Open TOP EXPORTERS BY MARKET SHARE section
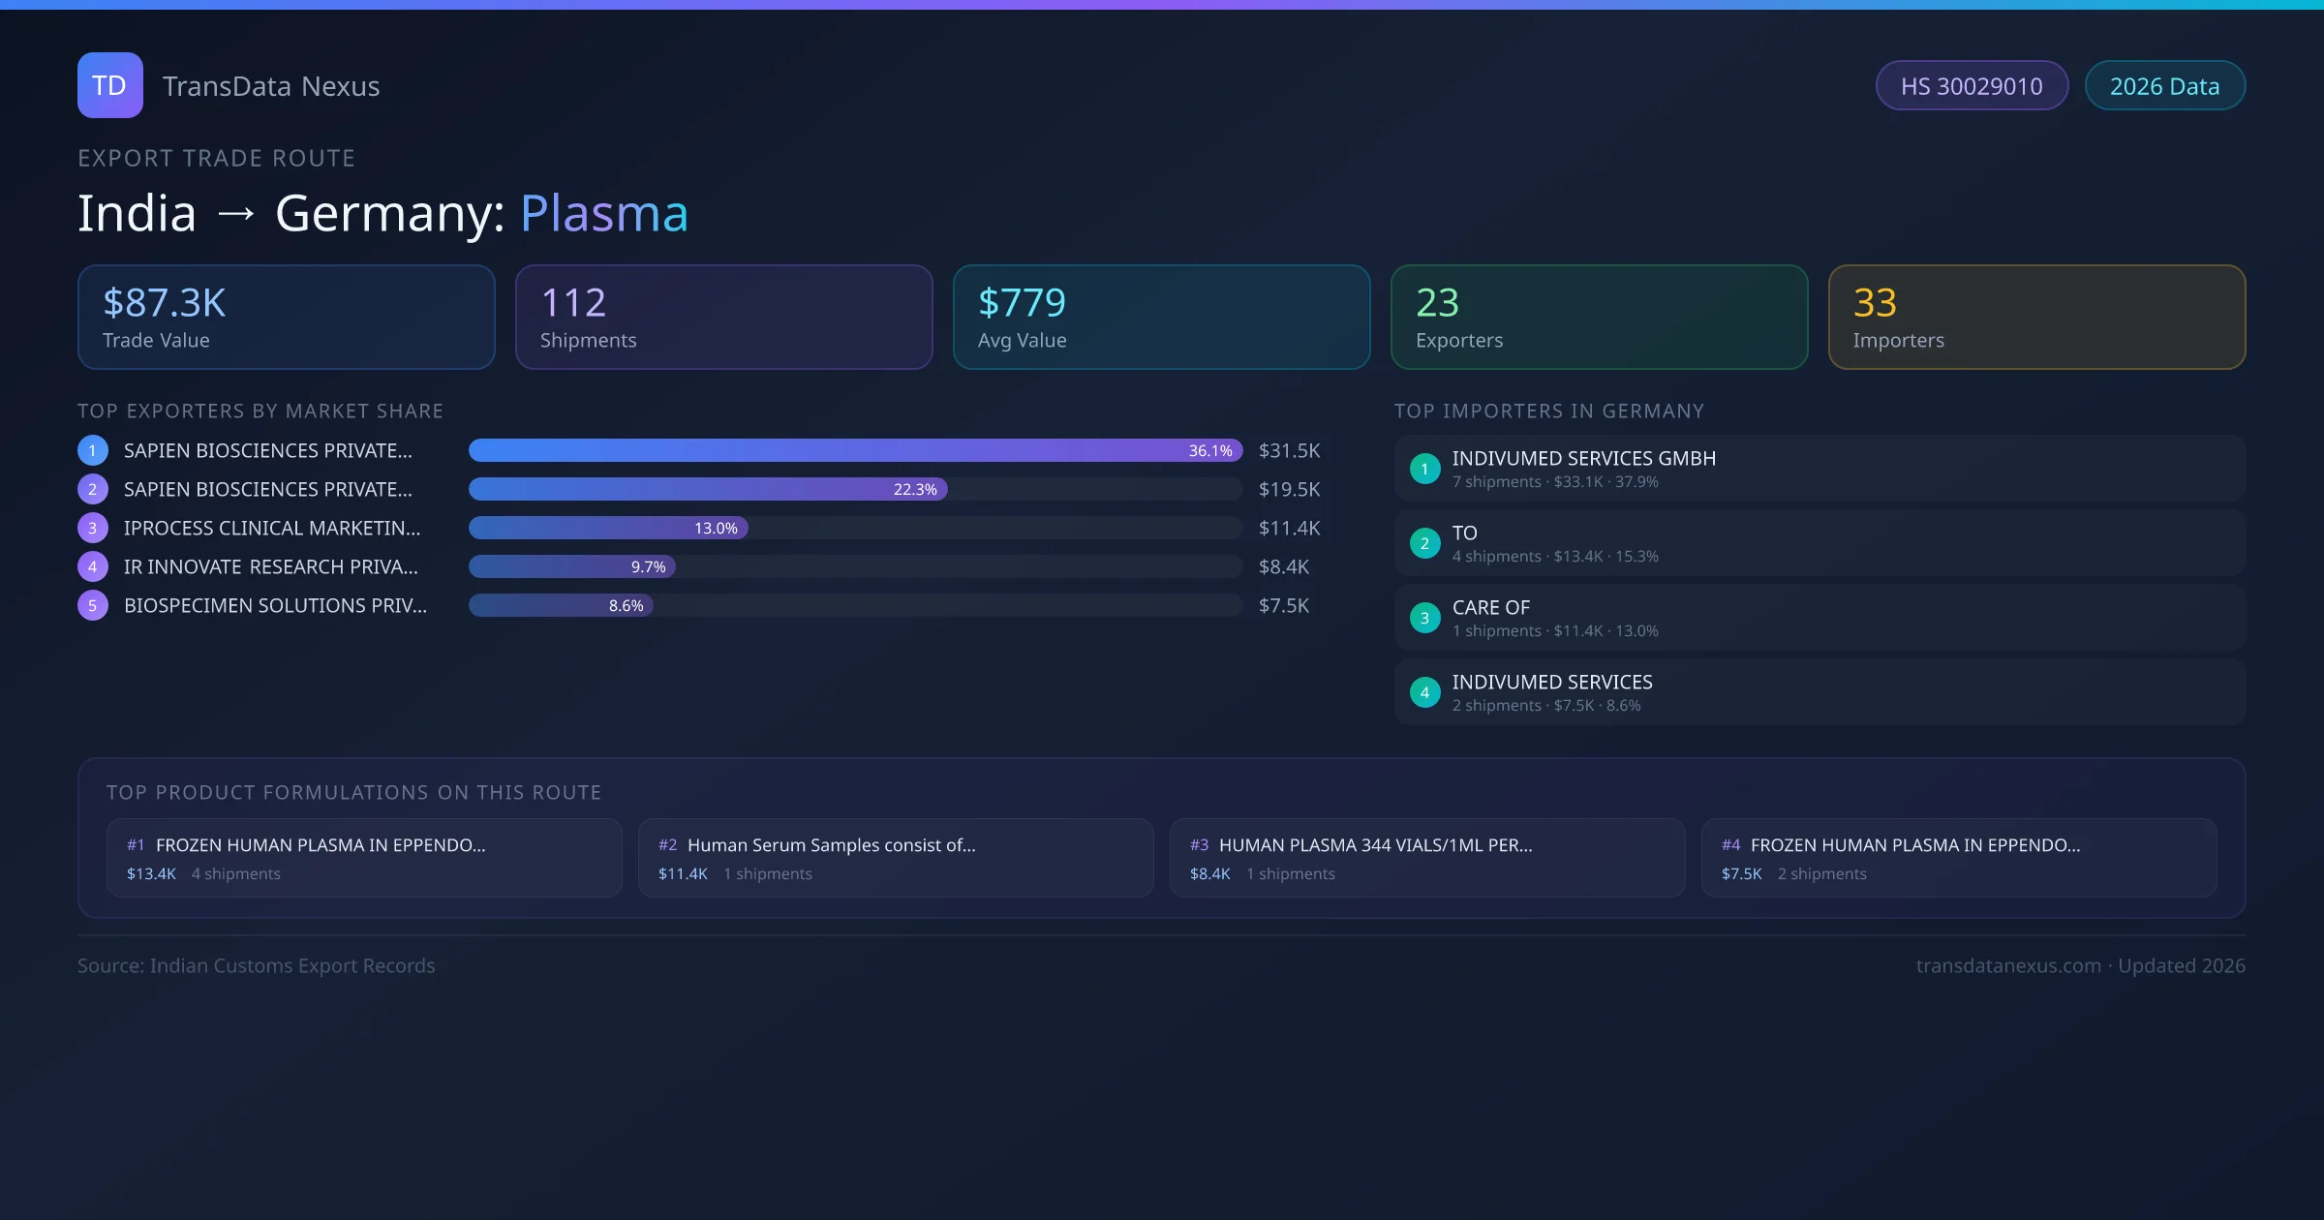Screen dimensions: 2324x1220 pyautogui.click(x=260, y=411)
